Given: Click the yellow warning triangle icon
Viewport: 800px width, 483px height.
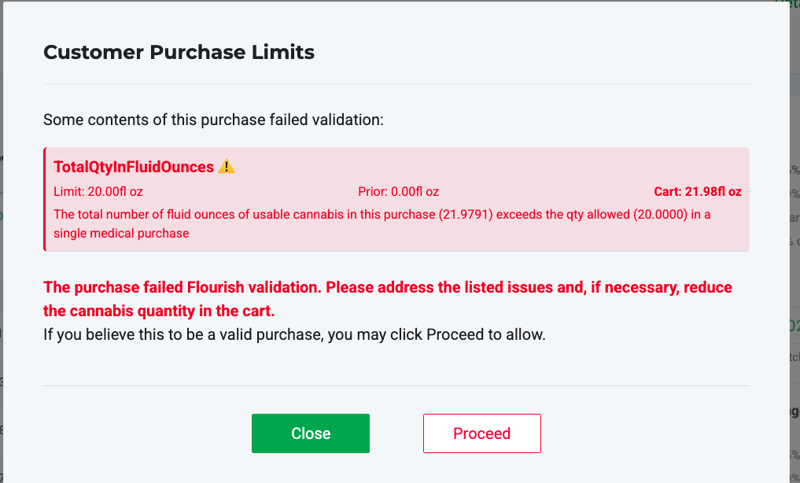Looking at the screenshot, I should click(x=227, y=166).
